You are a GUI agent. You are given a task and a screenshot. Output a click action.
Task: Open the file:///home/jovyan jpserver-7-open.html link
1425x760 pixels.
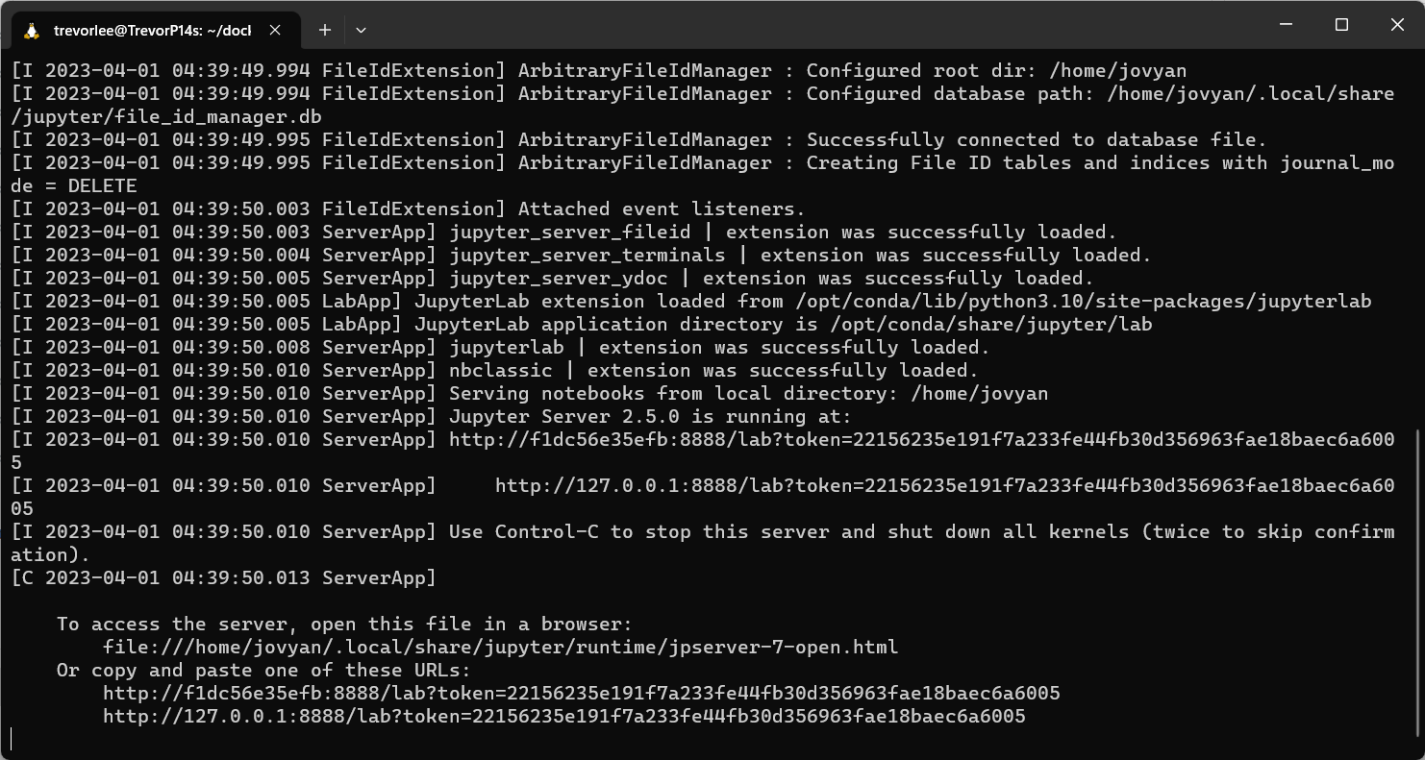500,647
